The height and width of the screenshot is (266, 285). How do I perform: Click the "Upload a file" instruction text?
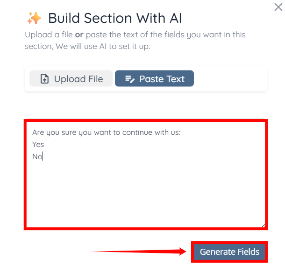(49, 35)
